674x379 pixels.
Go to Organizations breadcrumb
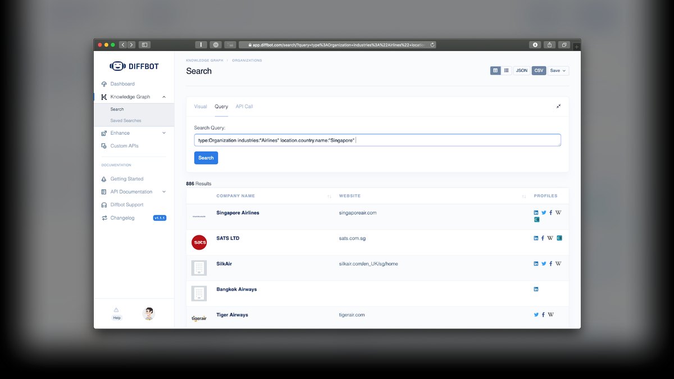pyautogui.click(x=247, y=60)
